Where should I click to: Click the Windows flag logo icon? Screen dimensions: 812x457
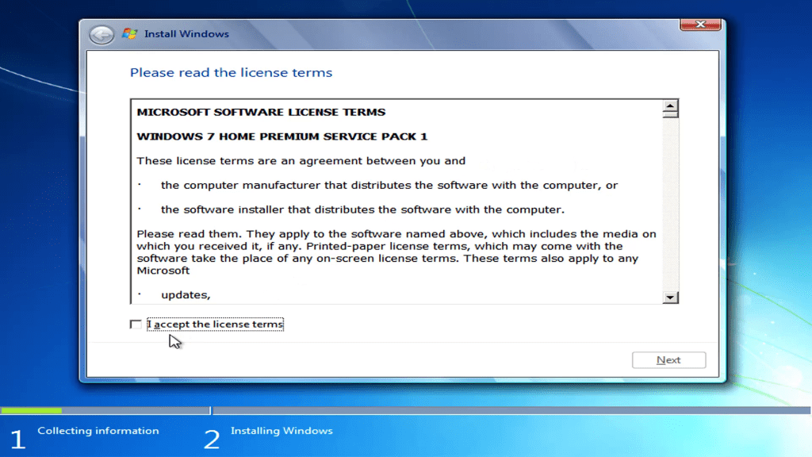click(129, 33)
